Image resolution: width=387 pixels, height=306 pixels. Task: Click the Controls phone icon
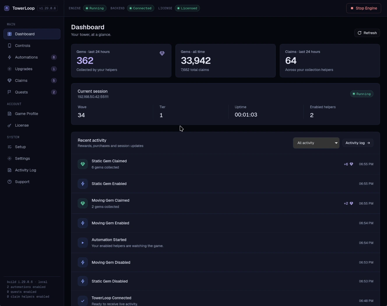point(10,46)
